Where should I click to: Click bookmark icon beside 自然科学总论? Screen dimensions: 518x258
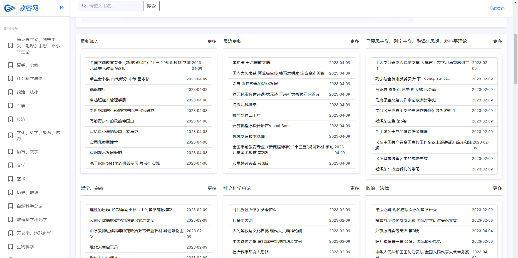click(11, 206)
